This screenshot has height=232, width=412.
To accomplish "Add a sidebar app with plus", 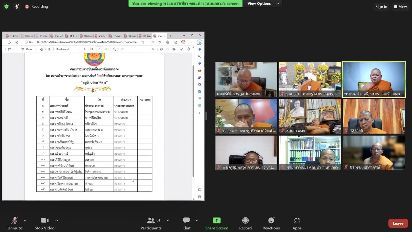I will (200, 113).
